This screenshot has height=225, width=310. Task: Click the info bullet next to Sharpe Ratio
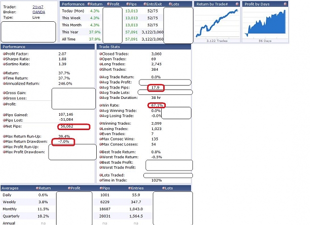4,59
